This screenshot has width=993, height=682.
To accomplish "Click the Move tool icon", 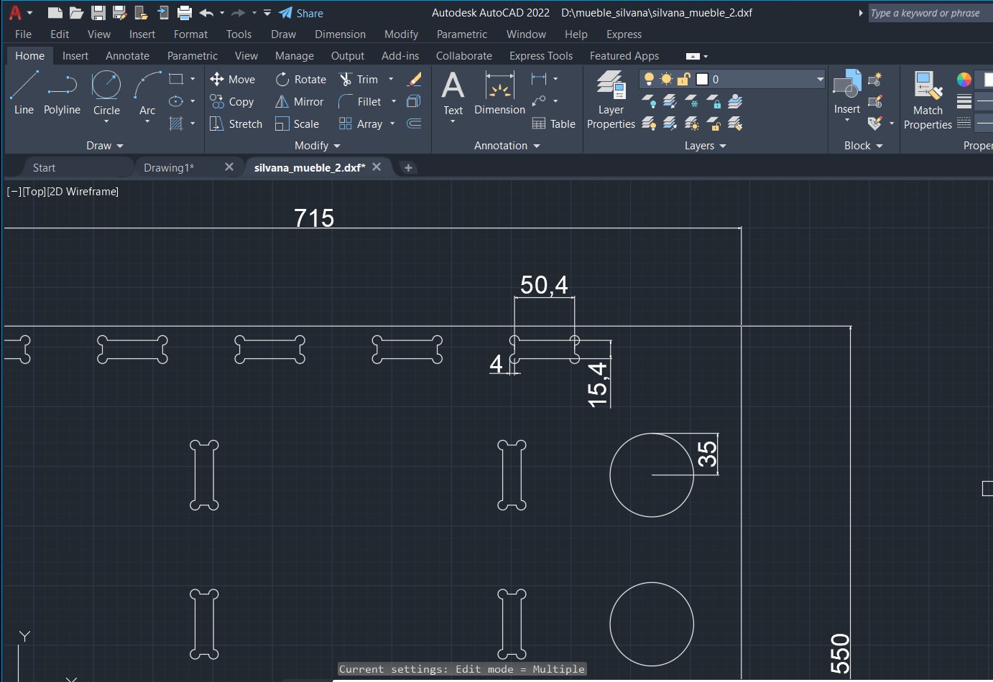I will coord(217,79).
